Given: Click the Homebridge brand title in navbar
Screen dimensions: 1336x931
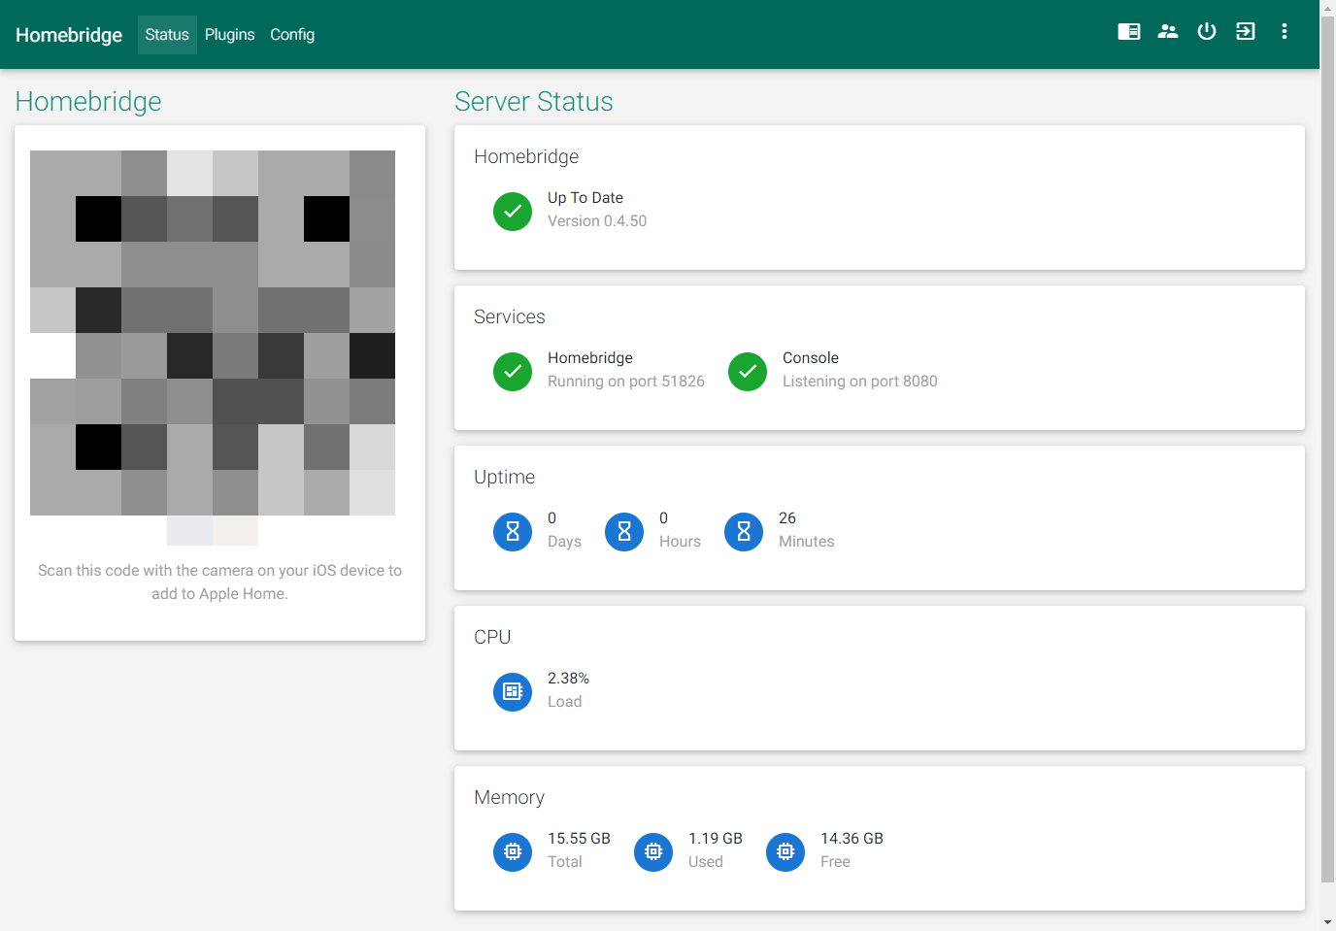Looking at the screenshot, I should (69, 35).
